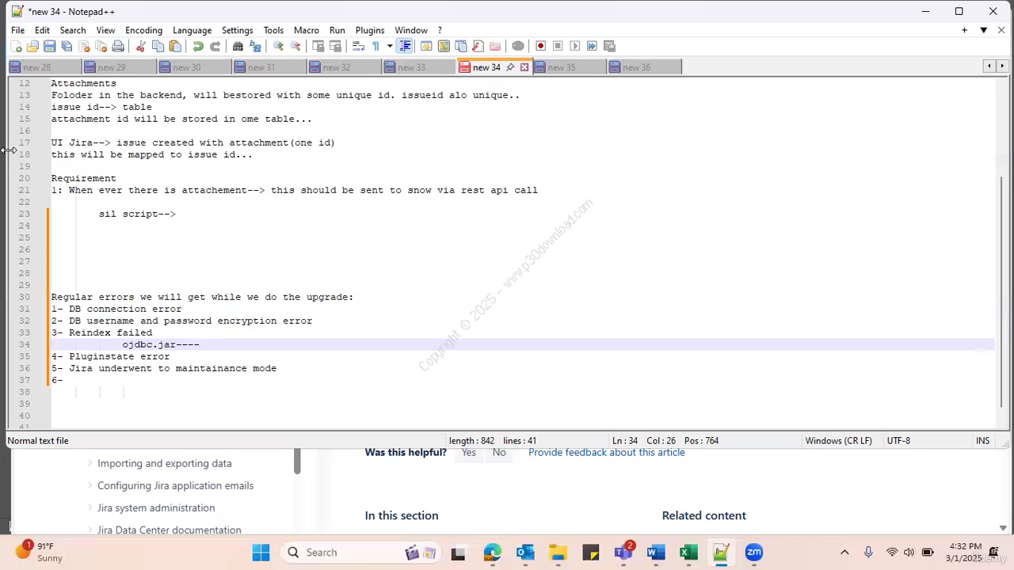The height and width of the screenshot is (570, 1014).
Task: Open the document list dropdown triangle in menu bar
Action: pos(983,30)
